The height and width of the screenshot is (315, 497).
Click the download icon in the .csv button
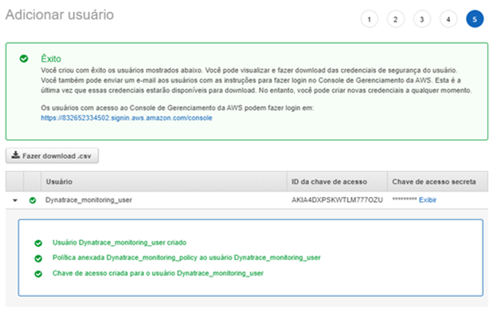coord(16,155)
